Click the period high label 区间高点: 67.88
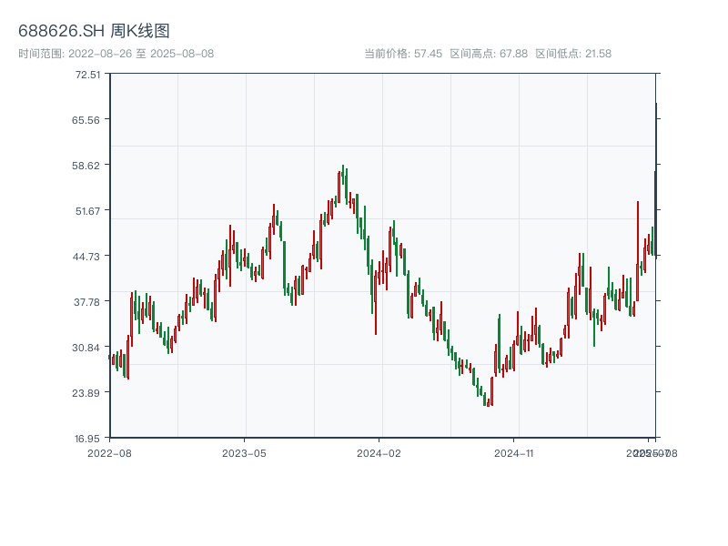The height and width of the screenshot is (546, 728). (489, 54)
